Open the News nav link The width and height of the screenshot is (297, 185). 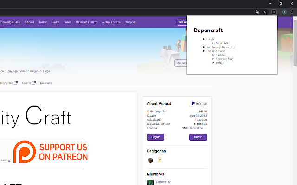tap(68, 22)
